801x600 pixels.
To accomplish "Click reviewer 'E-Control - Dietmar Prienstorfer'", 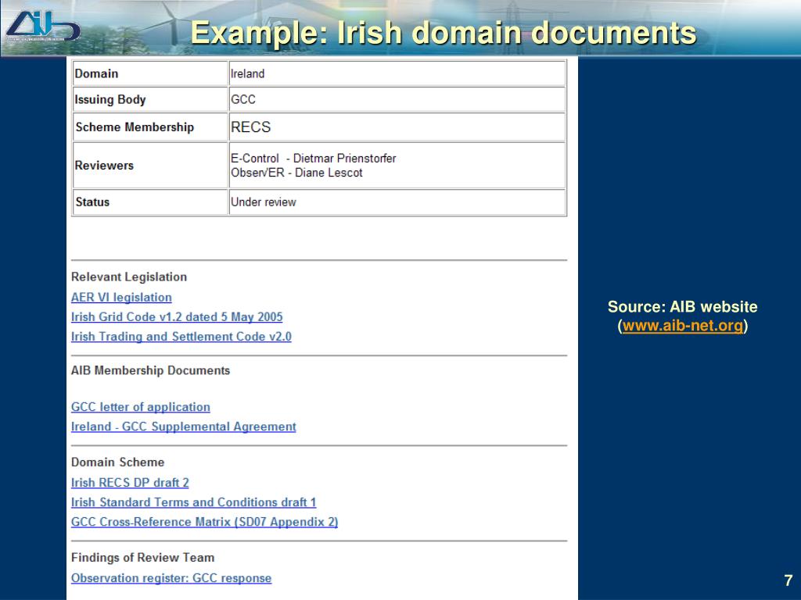I will point(313,158).
